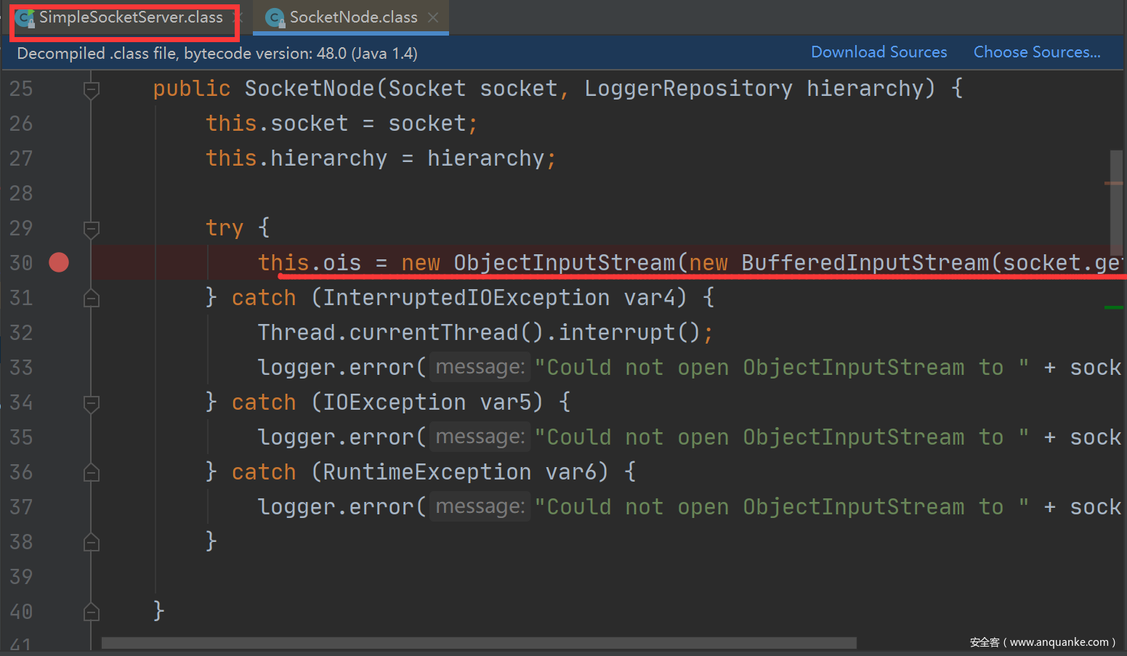Place cursor on ObjectInputStream in line 30

coord(564,263)
